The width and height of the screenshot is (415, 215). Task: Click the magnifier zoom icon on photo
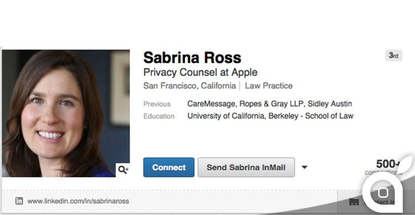click(x=123, y=170)
